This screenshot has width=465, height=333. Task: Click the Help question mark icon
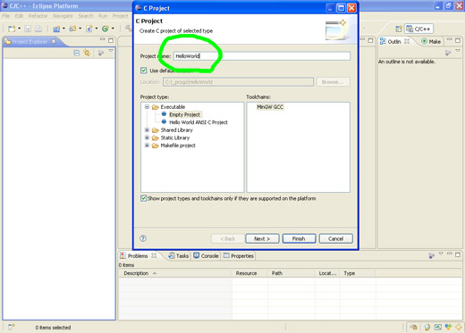click(x=143, y=238)
